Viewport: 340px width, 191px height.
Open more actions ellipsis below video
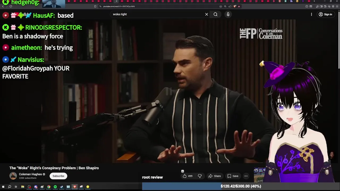point(246,176)
